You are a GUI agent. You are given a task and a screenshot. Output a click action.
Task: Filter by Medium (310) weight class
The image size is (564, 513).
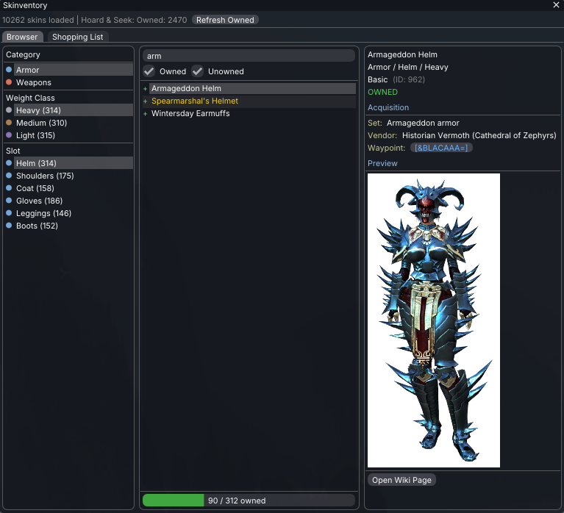tap(74, 123)
